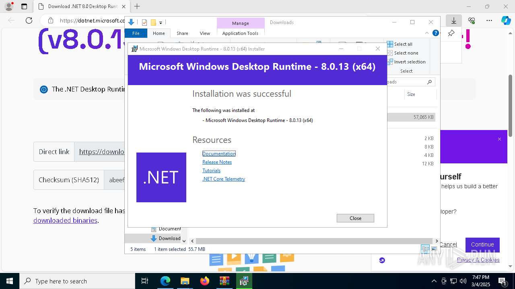Open the Windows Start menu

pos(10,281)
